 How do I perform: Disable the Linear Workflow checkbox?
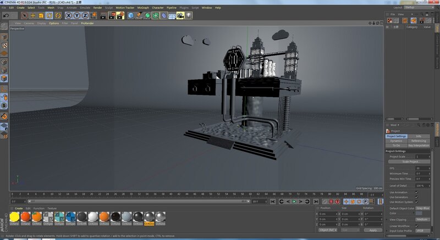[x=416, y=226]
